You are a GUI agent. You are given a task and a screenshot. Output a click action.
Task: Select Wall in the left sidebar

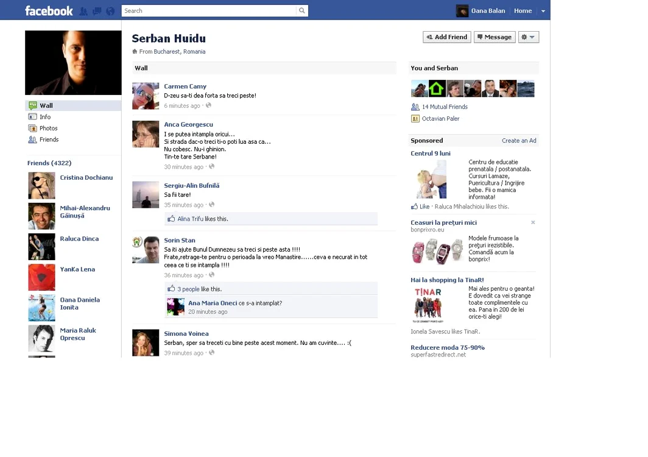coord(73,105)
